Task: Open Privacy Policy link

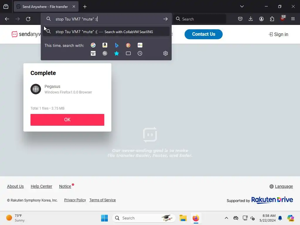Action: pos(75,200)
